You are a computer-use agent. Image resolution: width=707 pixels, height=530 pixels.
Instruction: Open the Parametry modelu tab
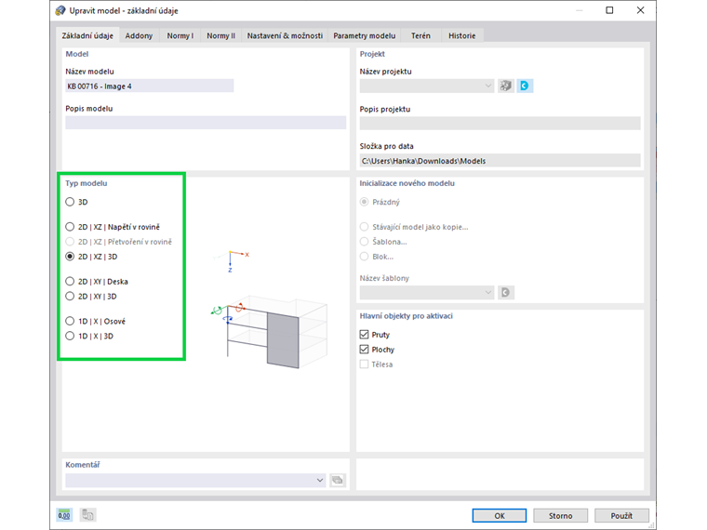tap(365, 35)
